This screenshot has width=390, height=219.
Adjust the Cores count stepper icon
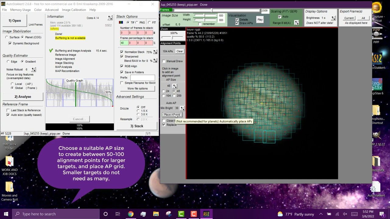110,18
